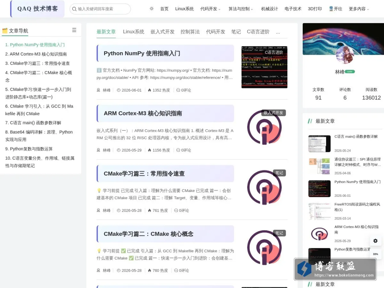
Task: Open article title Python NumPy 使用指南入门
Action: pos(142,53)
